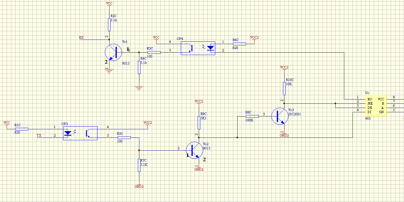This screenshot has height=202, width=404.
Task: Click the 'Vc1' designator text
Action: point(125,42)
